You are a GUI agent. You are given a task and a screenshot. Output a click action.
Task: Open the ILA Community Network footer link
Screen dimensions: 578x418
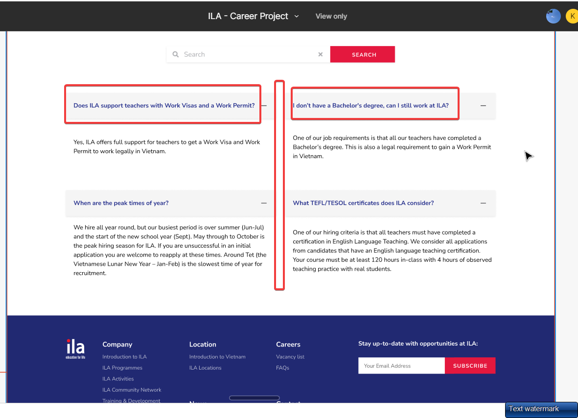point(132,390)
